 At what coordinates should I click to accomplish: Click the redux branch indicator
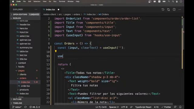point(17,107)
